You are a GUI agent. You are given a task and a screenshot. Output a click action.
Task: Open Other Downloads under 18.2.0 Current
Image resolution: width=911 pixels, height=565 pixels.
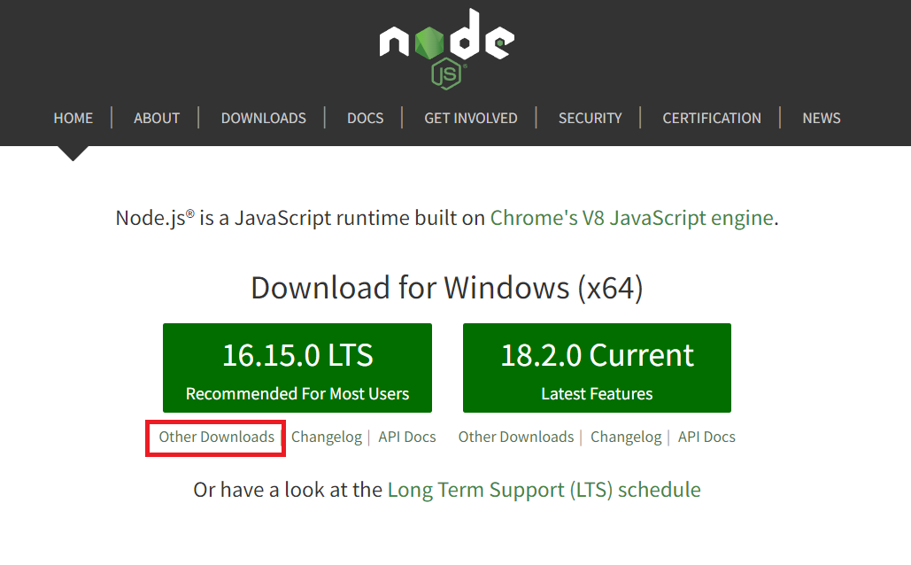516,437
